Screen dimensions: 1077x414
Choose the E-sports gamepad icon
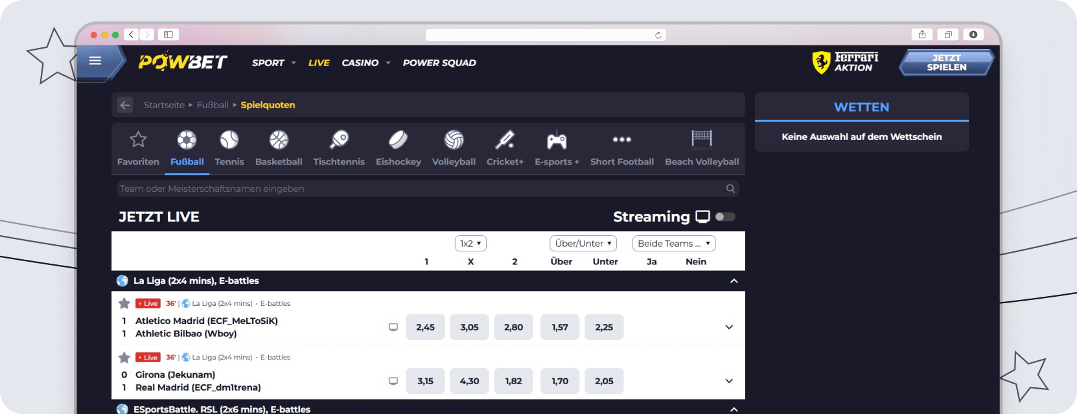(x=557, y=140)
